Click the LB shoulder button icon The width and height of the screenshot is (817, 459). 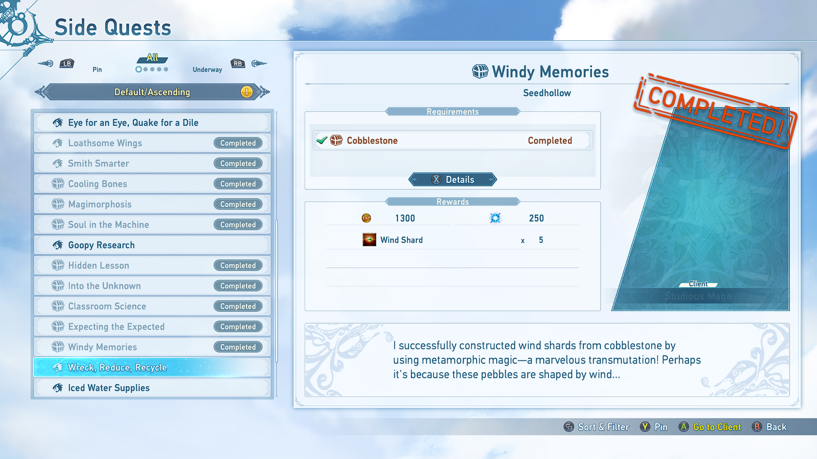click(x=67, y=64)
